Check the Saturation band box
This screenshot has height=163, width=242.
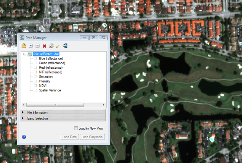[35, 77]
